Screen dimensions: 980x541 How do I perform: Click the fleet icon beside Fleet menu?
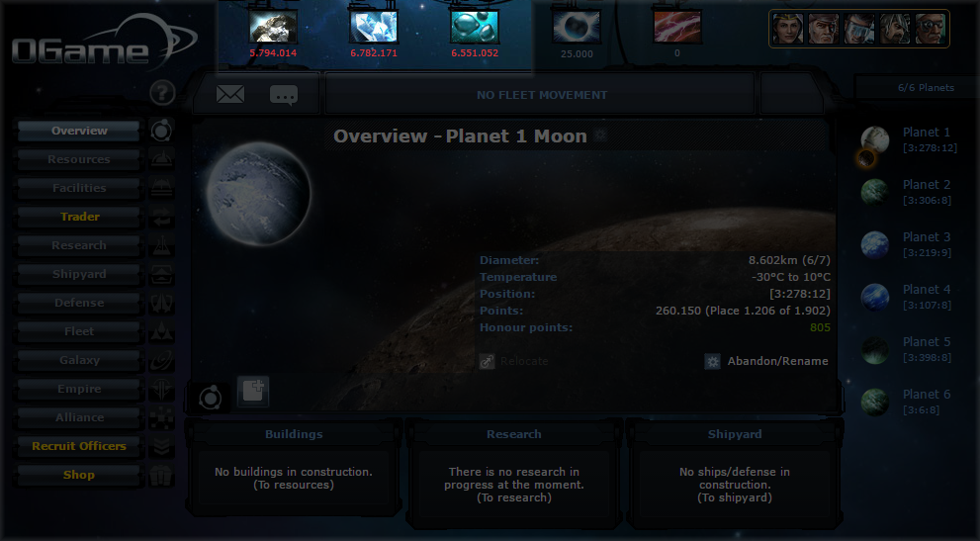(x=161, y=331)
